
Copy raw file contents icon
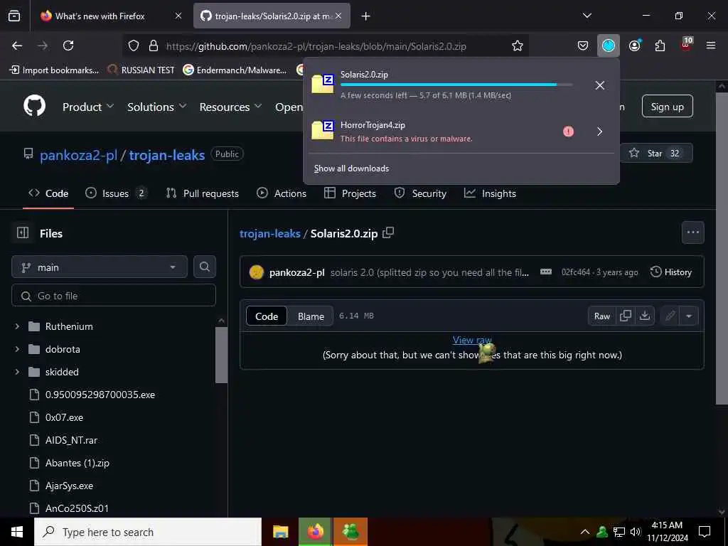[x=626, y=316]
